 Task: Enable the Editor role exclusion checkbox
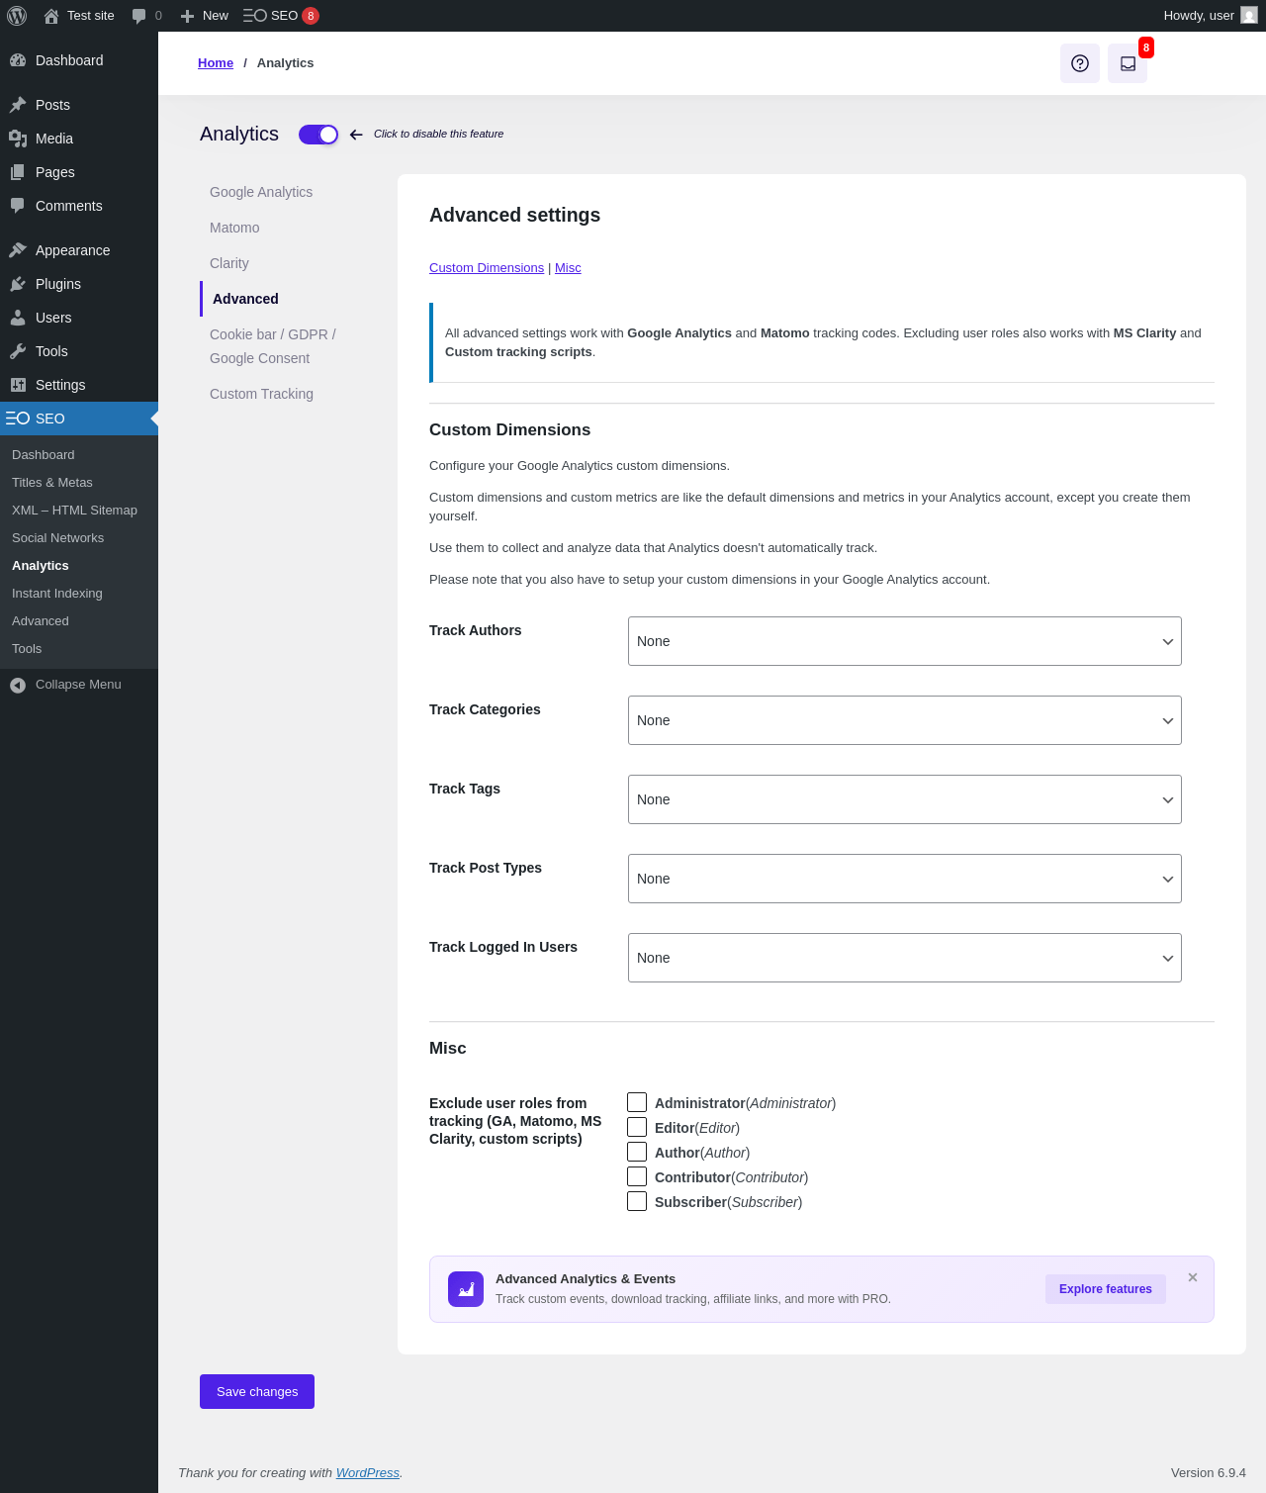coord(637,1127)
